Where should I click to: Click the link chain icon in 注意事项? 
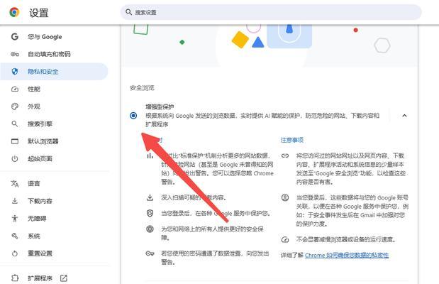coord(285,155)
